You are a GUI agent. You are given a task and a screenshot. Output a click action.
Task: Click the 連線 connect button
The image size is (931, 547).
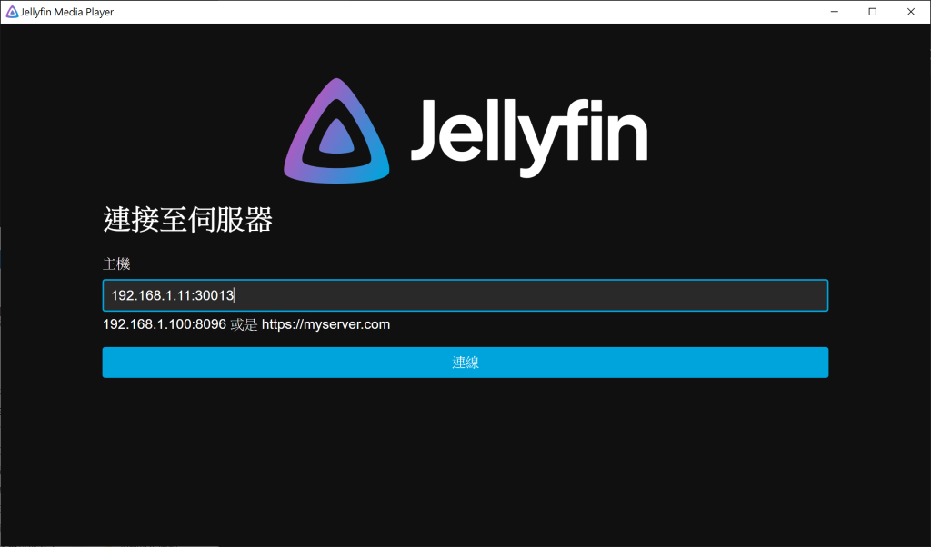(x=465, y=363)
